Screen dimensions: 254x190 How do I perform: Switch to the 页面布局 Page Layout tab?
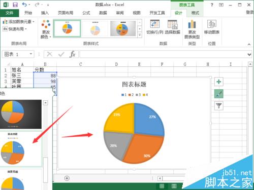pos(66,13)
